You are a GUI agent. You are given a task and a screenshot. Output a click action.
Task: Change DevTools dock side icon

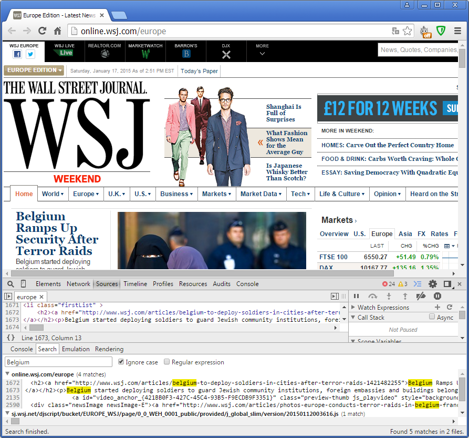click(448, 284)
